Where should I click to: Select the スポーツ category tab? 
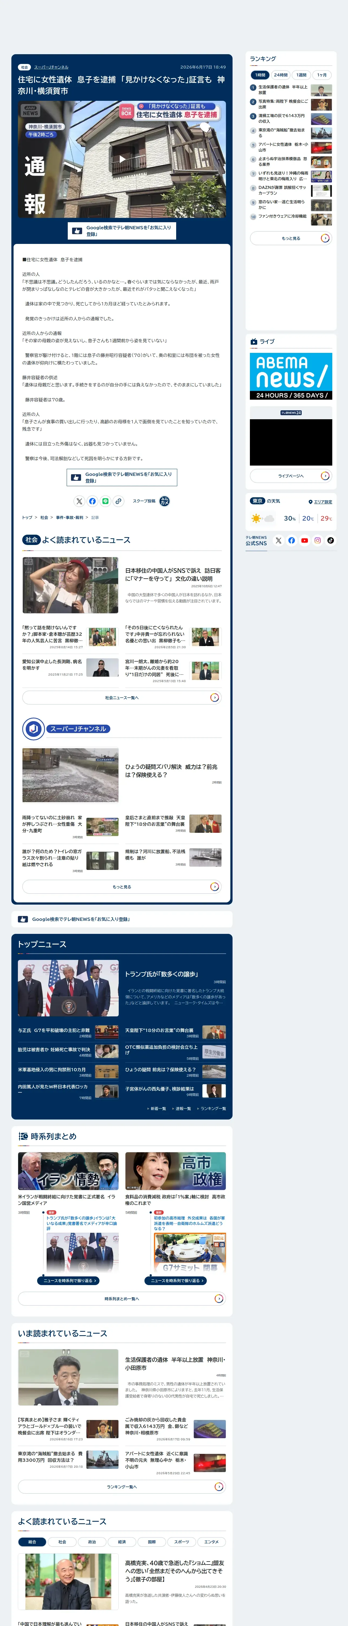[182, 1541]
